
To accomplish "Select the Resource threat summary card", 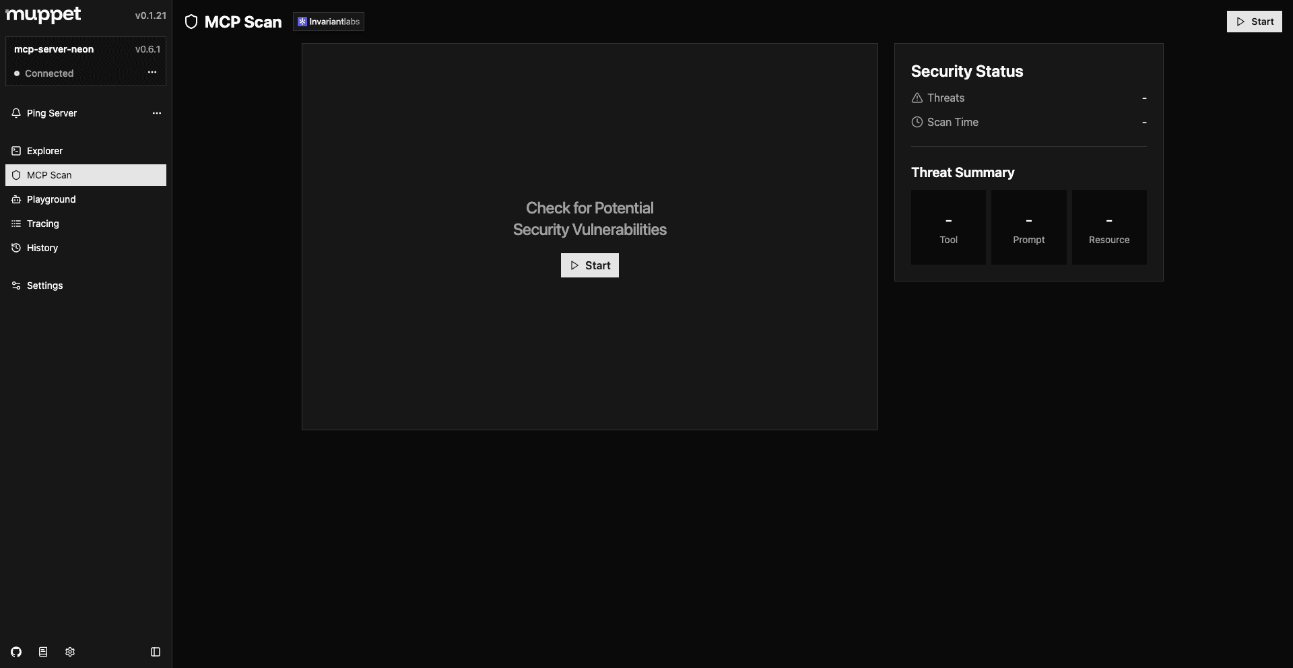I will coord(1109,228).
